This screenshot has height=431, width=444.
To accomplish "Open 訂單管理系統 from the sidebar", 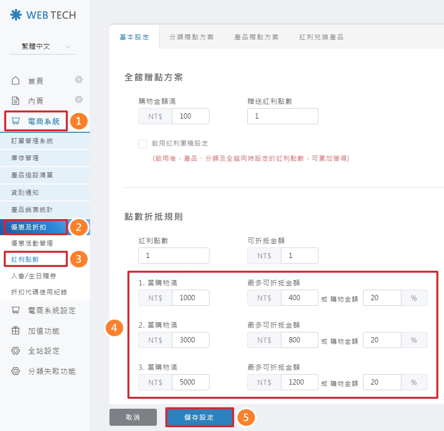I will [32, 141].
